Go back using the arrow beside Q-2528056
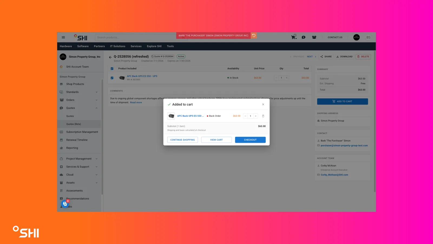The height and width of the screenshot is (244, 433). [x=110, y=57]
